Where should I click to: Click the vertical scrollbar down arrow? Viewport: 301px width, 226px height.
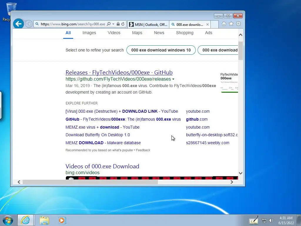click(240, 173)
